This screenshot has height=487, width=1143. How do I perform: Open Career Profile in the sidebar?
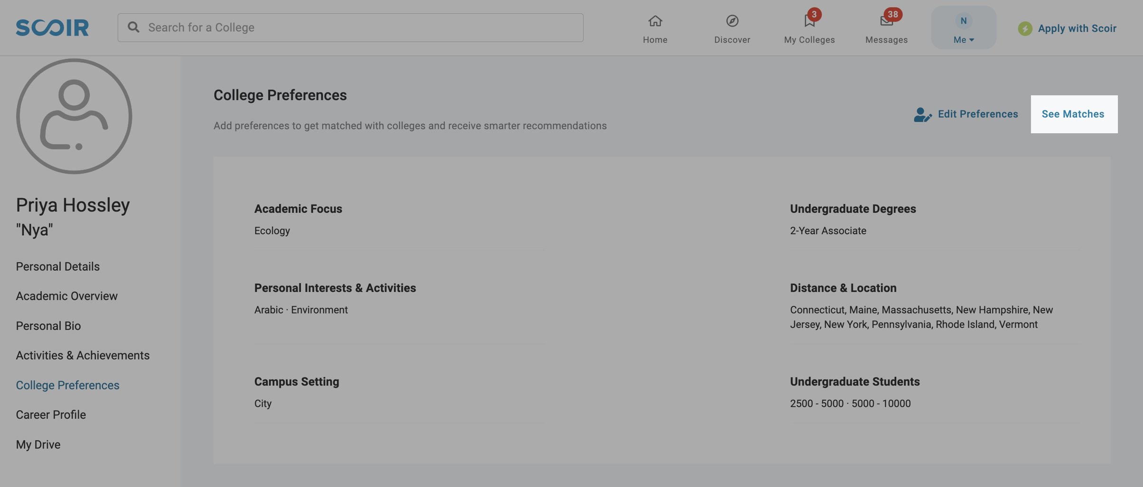(51, 414)
